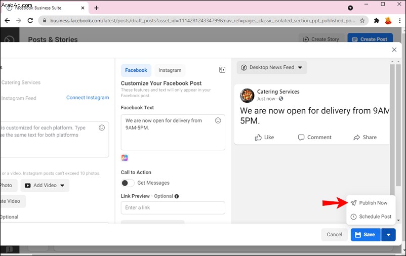Click the Share arrow in post preview
The width and height of the screenshot is (406, 256).
356,137
